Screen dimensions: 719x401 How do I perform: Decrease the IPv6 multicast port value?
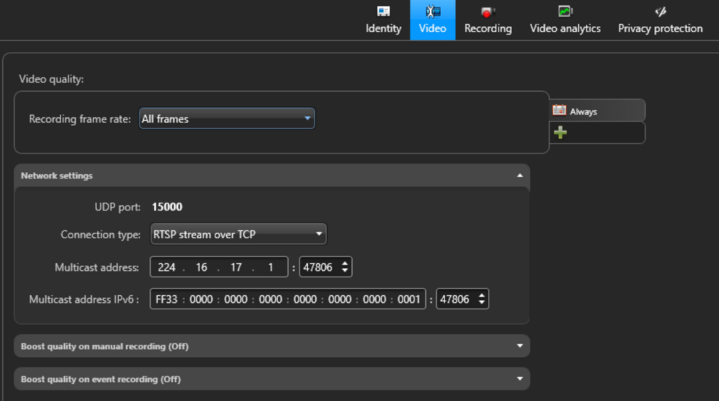[x=482, y=303]
